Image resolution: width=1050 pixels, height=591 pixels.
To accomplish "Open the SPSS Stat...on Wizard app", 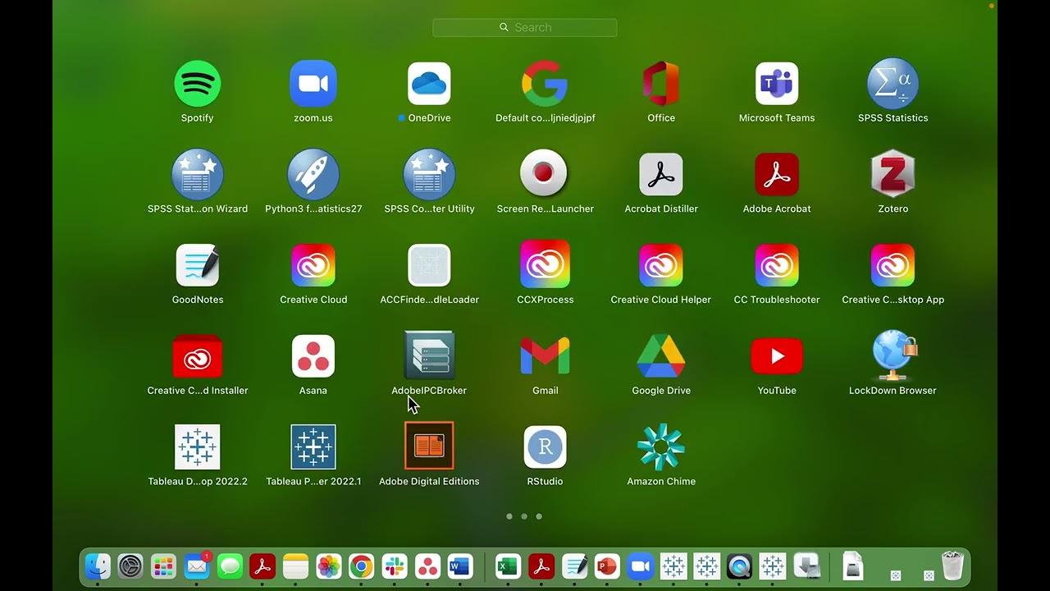I will pos(198,174).
